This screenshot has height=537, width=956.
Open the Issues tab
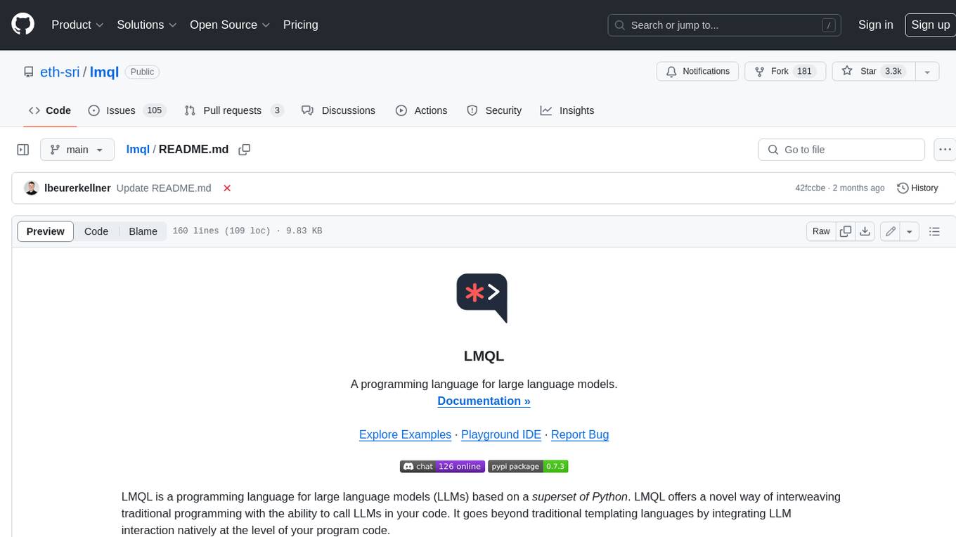(127, 110)
